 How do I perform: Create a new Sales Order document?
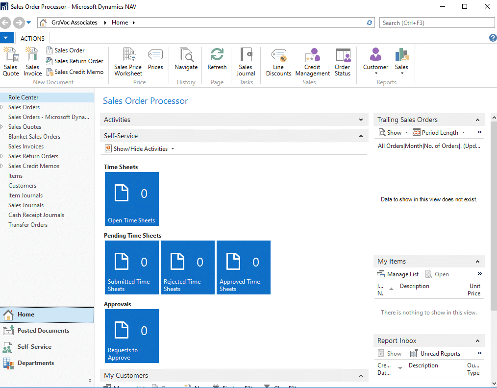point(66,50)
